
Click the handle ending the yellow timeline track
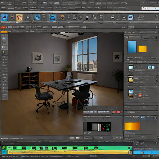pyautogui.click(x=130, y=152)
